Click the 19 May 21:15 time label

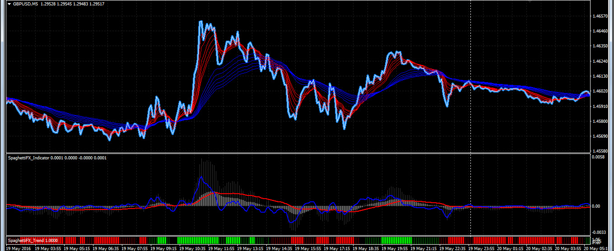(x=423, y=248)
